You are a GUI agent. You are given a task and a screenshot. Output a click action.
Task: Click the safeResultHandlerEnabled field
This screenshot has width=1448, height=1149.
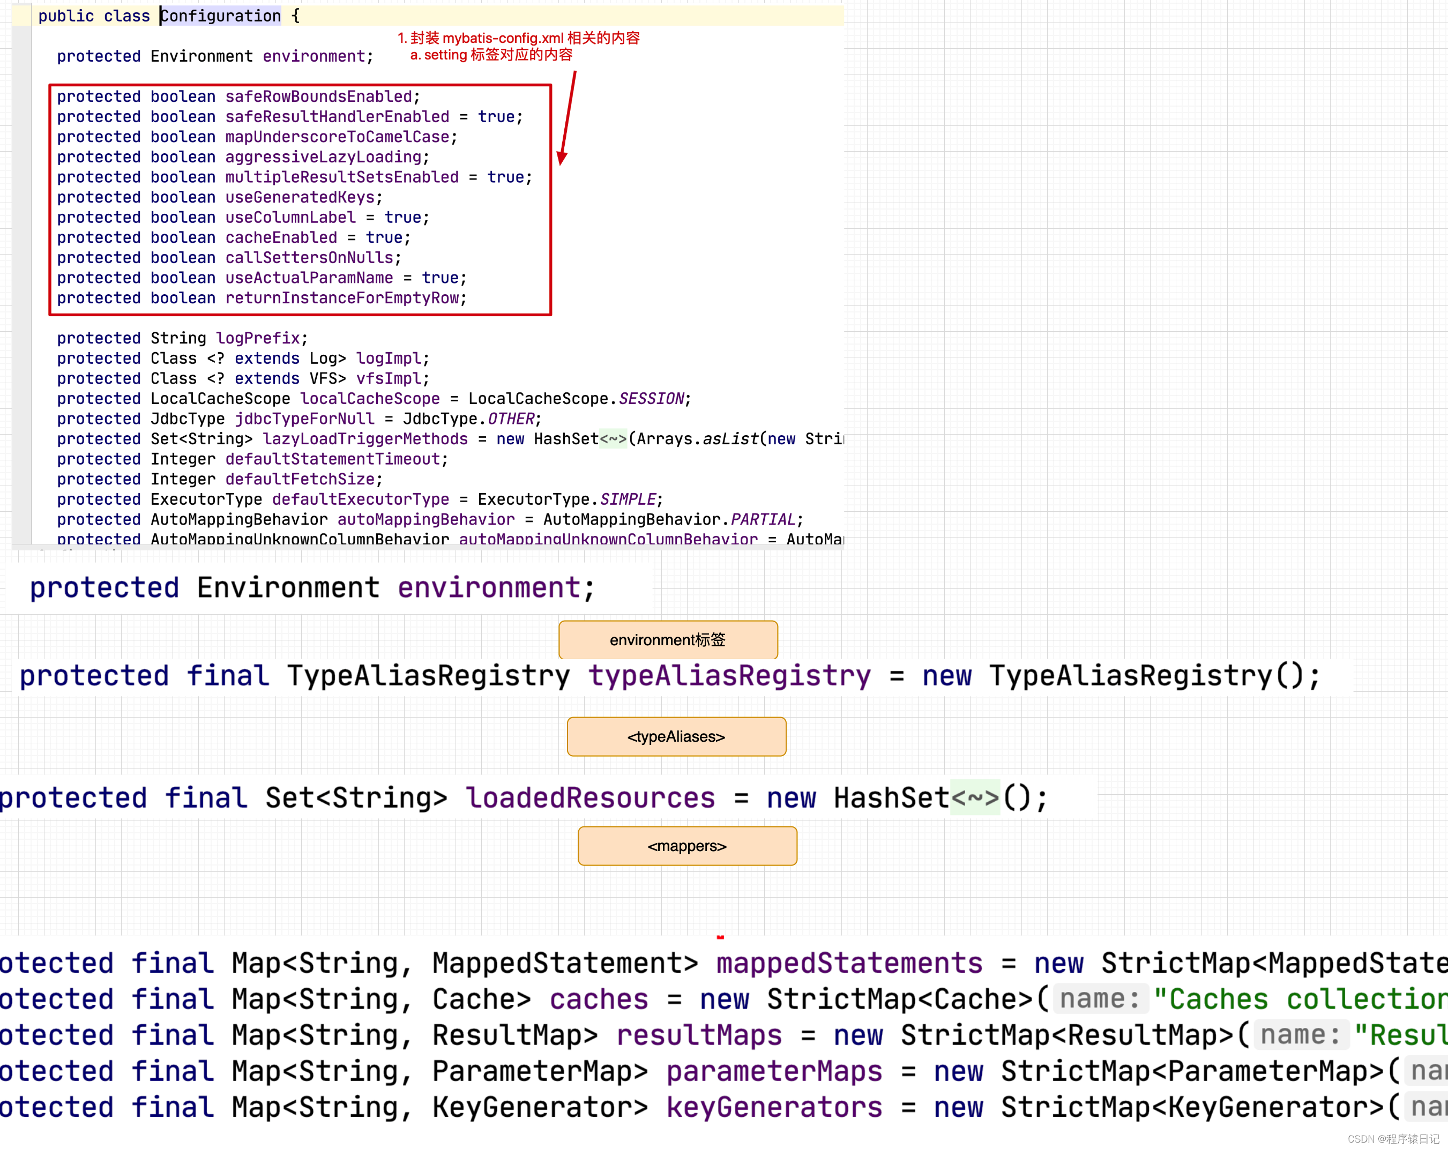(337, 116)
